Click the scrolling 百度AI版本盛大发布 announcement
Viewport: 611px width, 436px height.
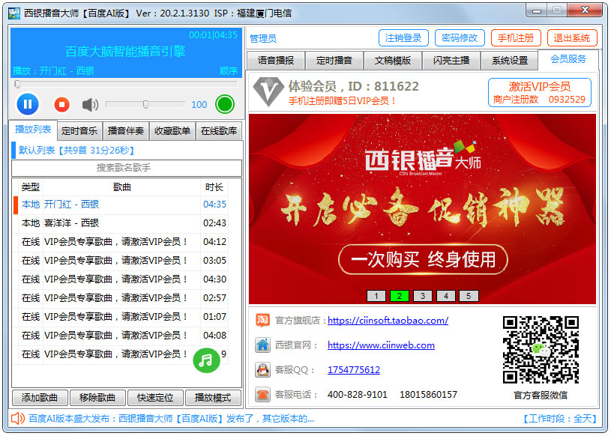coord(172,419)
